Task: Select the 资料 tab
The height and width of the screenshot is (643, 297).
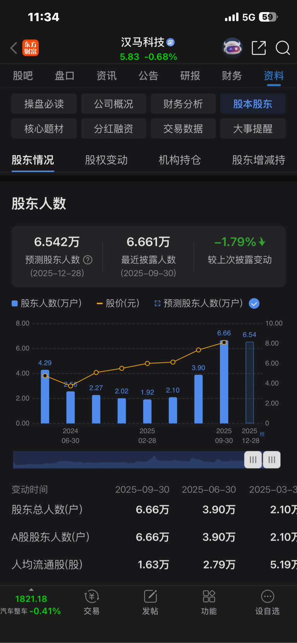Action: (274, 76)
